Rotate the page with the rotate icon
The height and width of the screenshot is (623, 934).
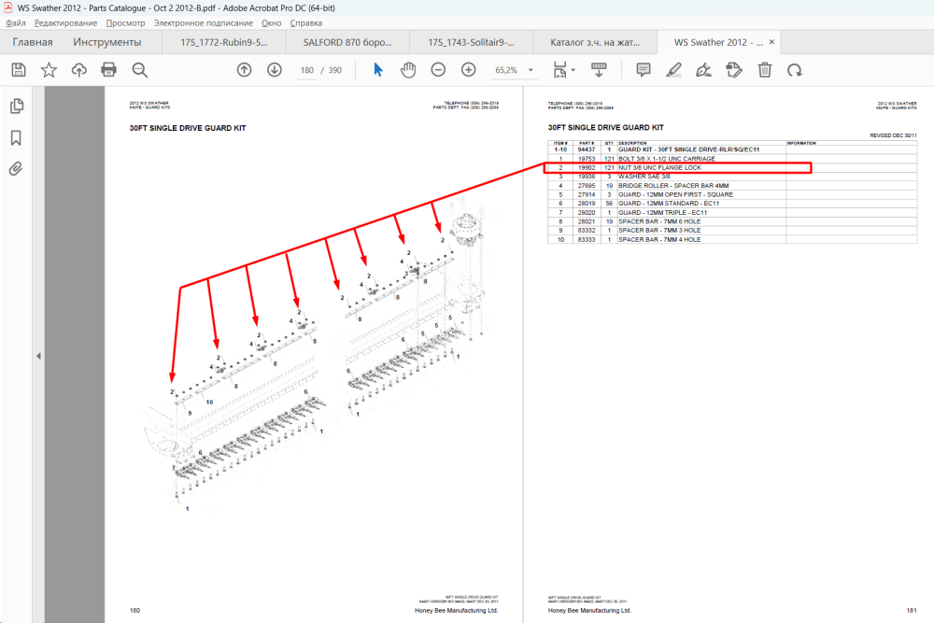pos(795,70)
